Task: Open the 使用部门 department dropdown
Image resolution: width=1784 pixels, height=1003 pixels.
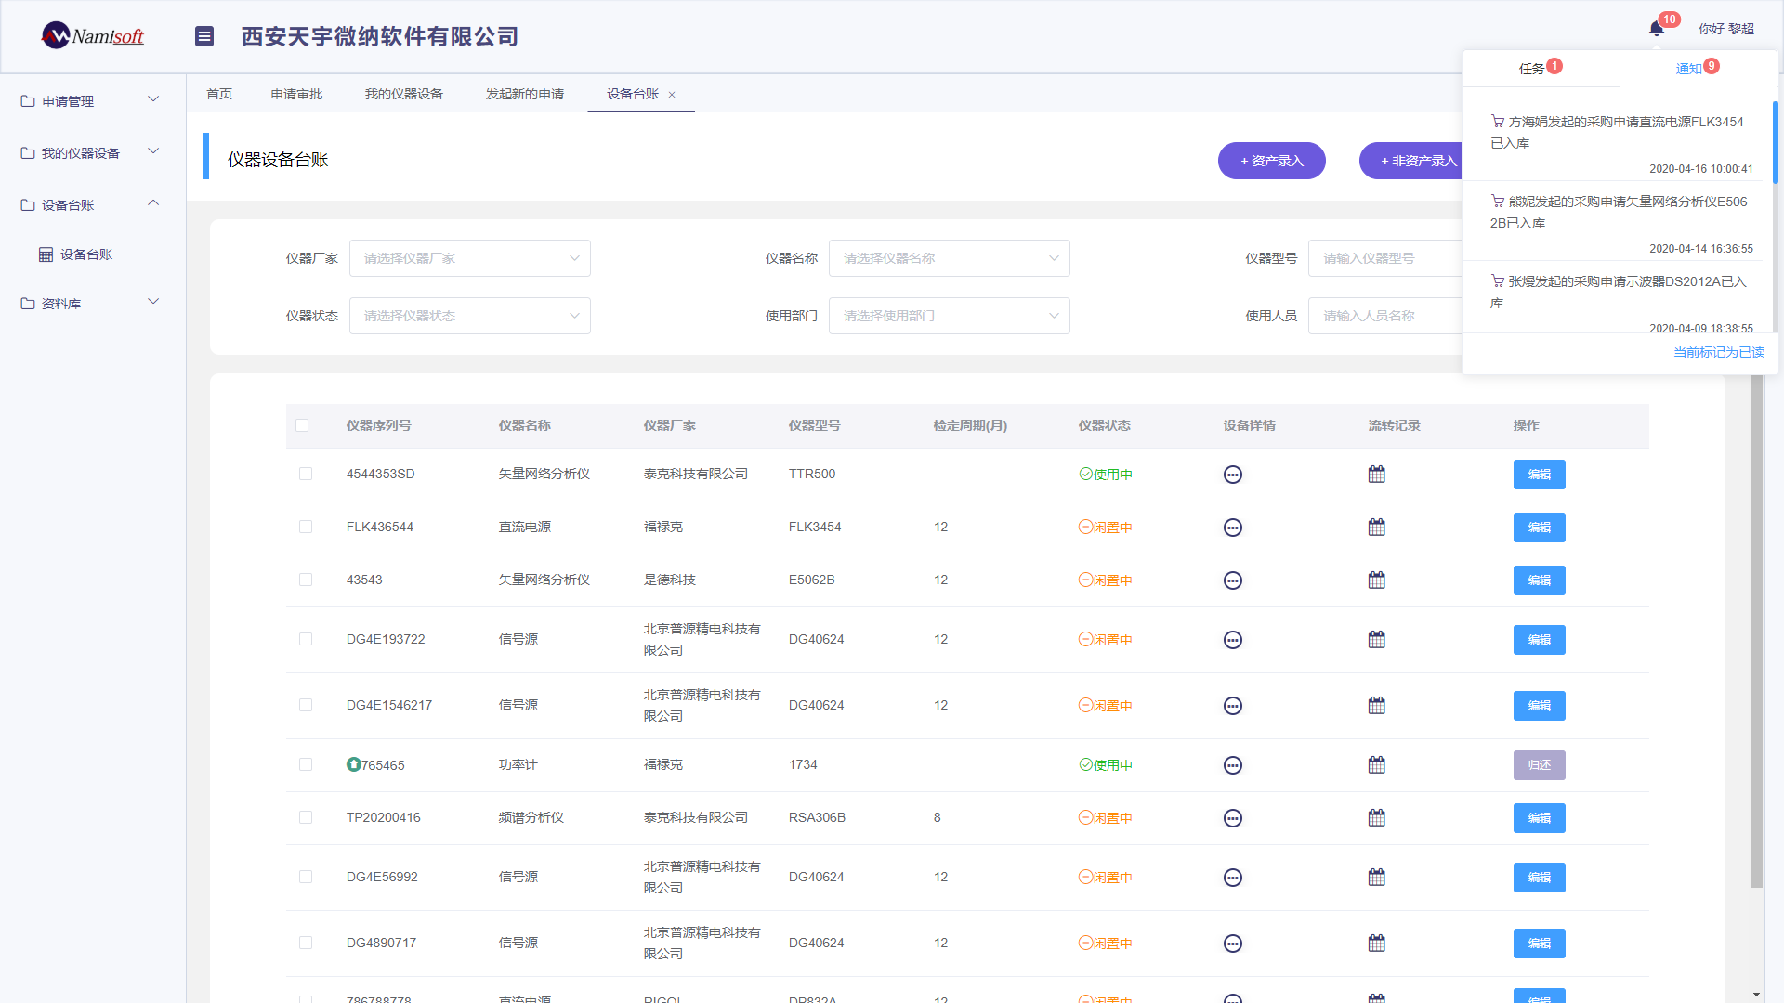Action: 949,316
